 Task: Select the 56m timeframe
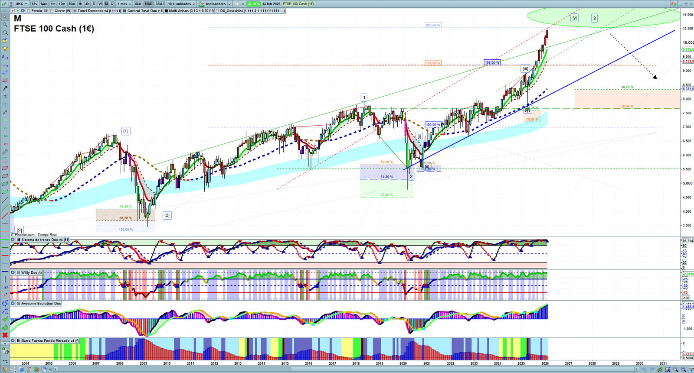pos(72,4)
